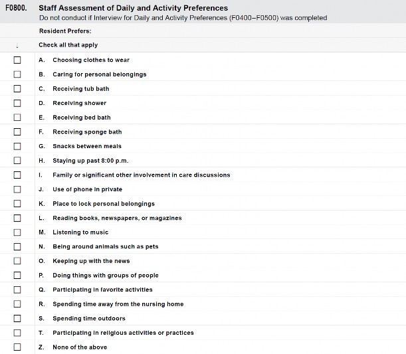The image size is (406, 354).
Task: Select the 'Receiving tub bath' checkbox
Action: (17, 89)
